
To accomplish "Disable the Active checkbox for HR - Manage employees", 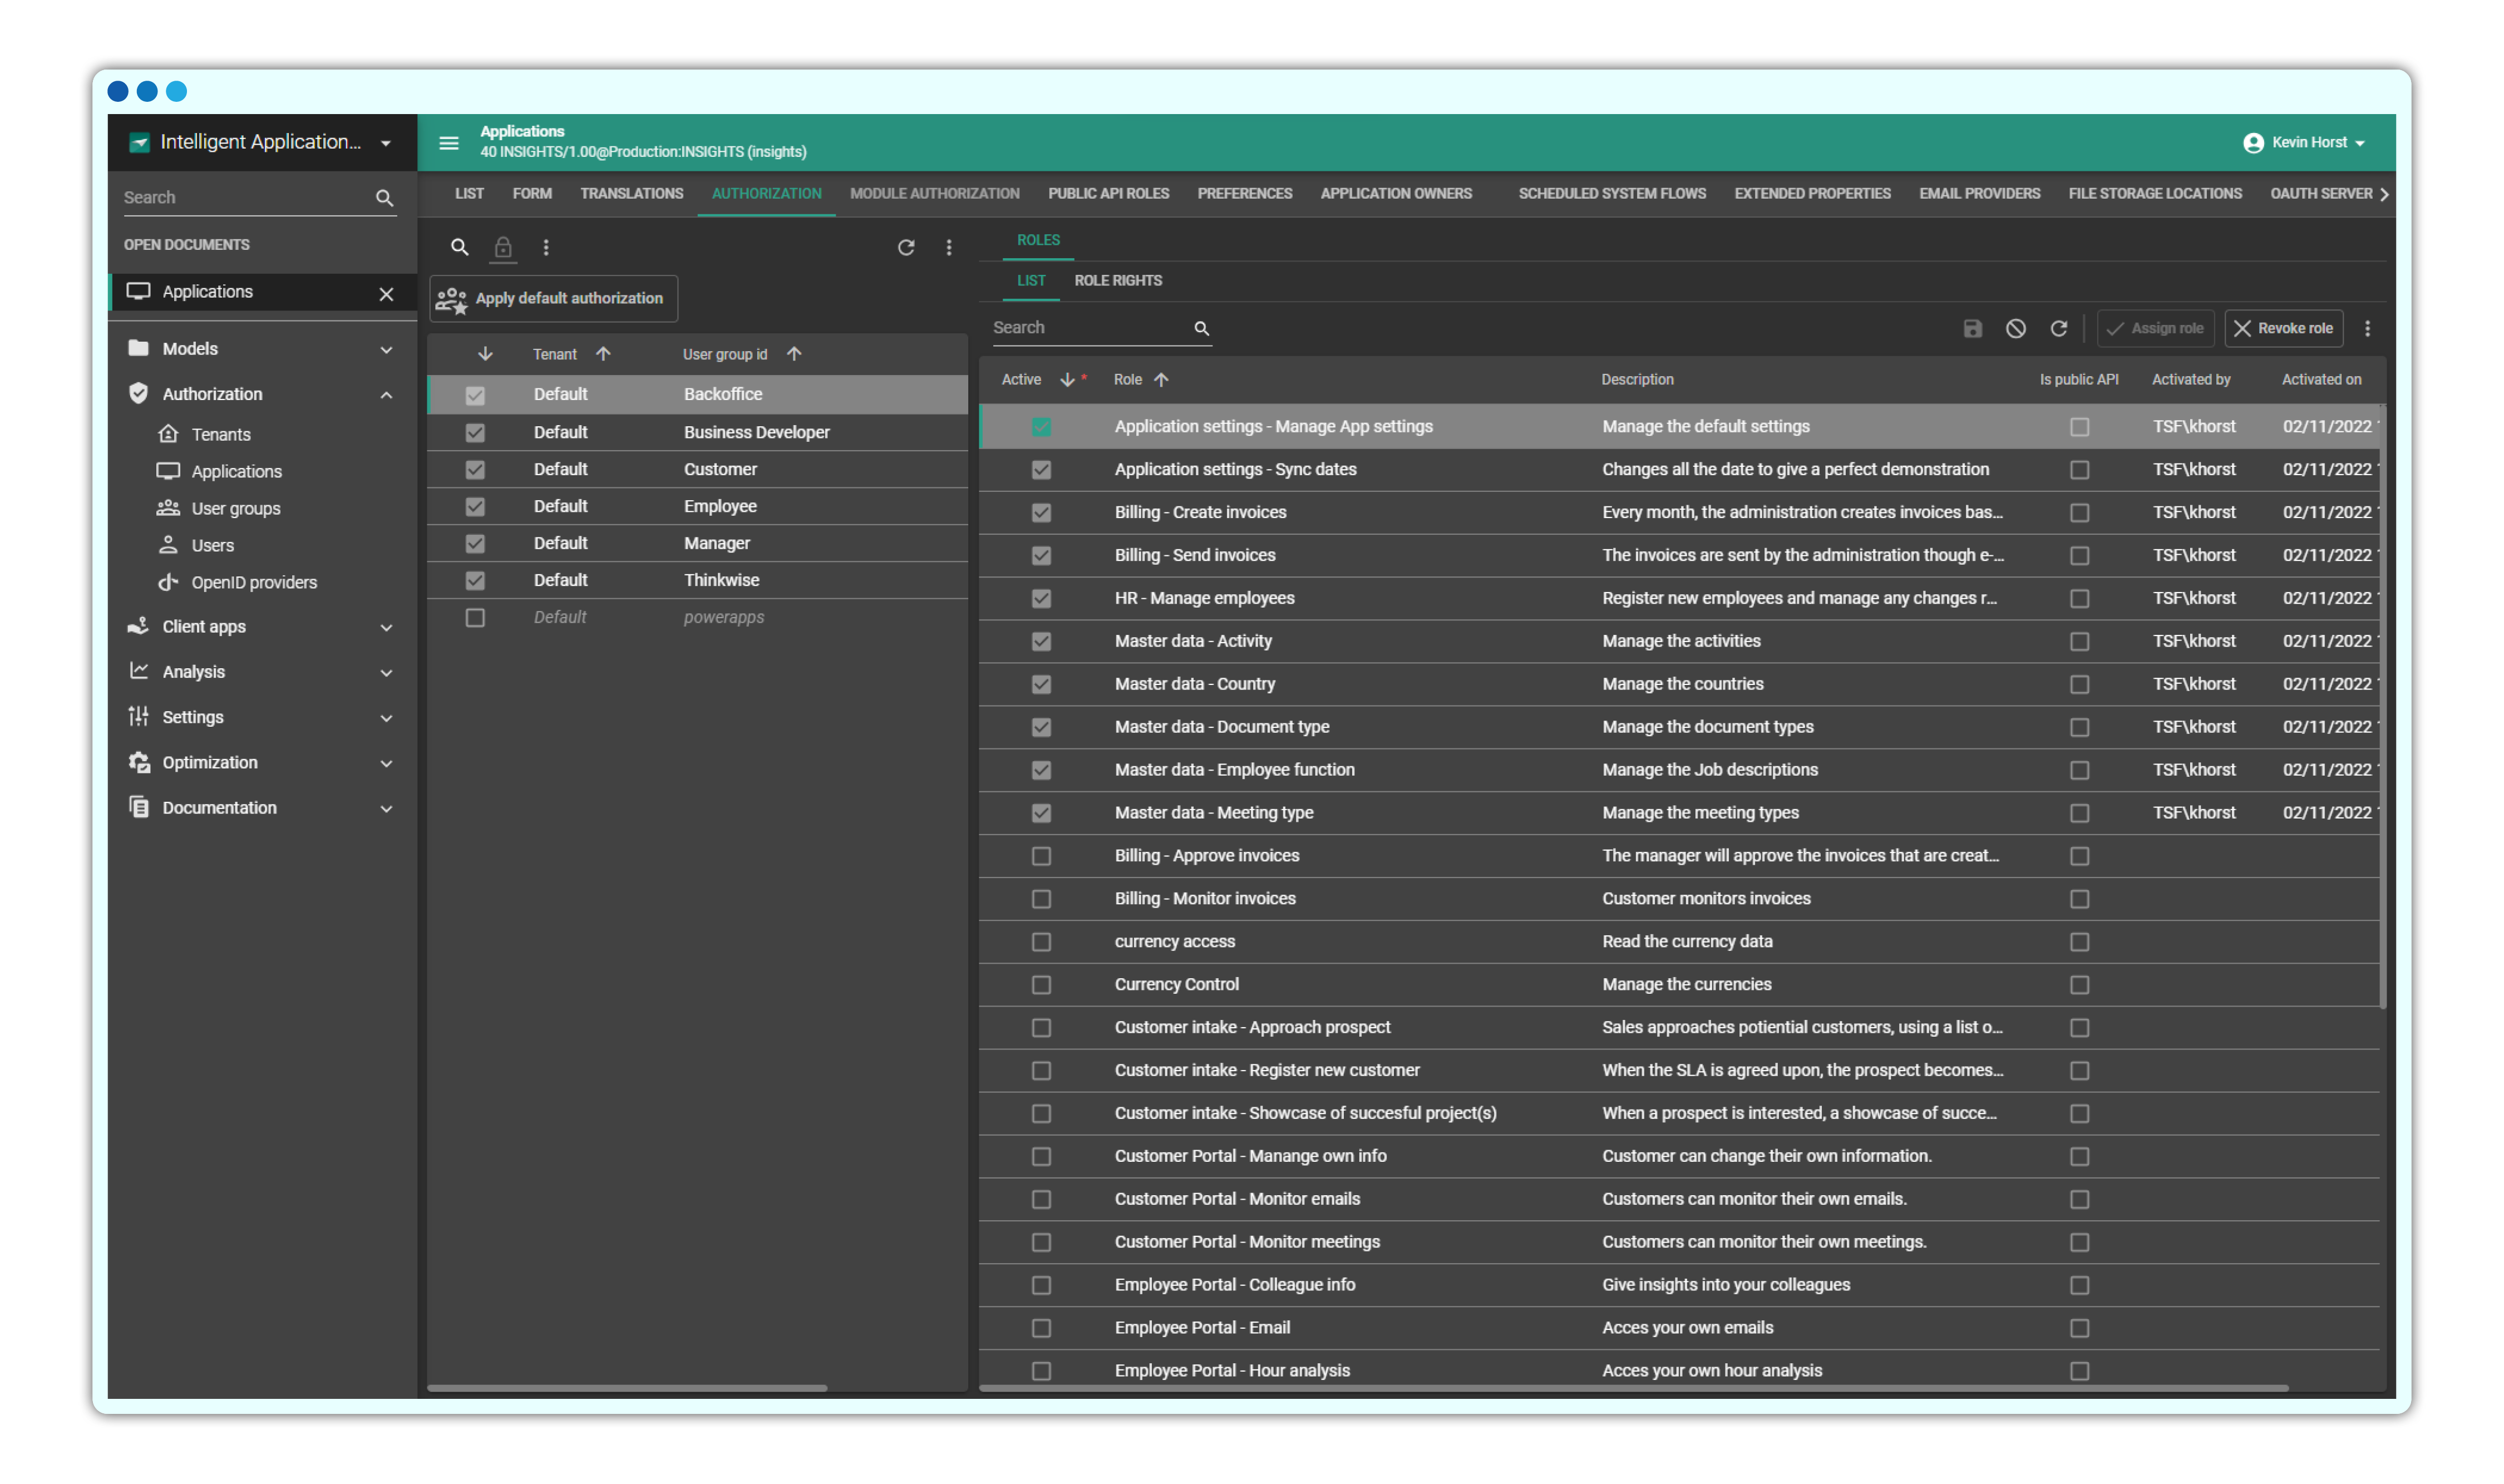I will point(1042,598).
